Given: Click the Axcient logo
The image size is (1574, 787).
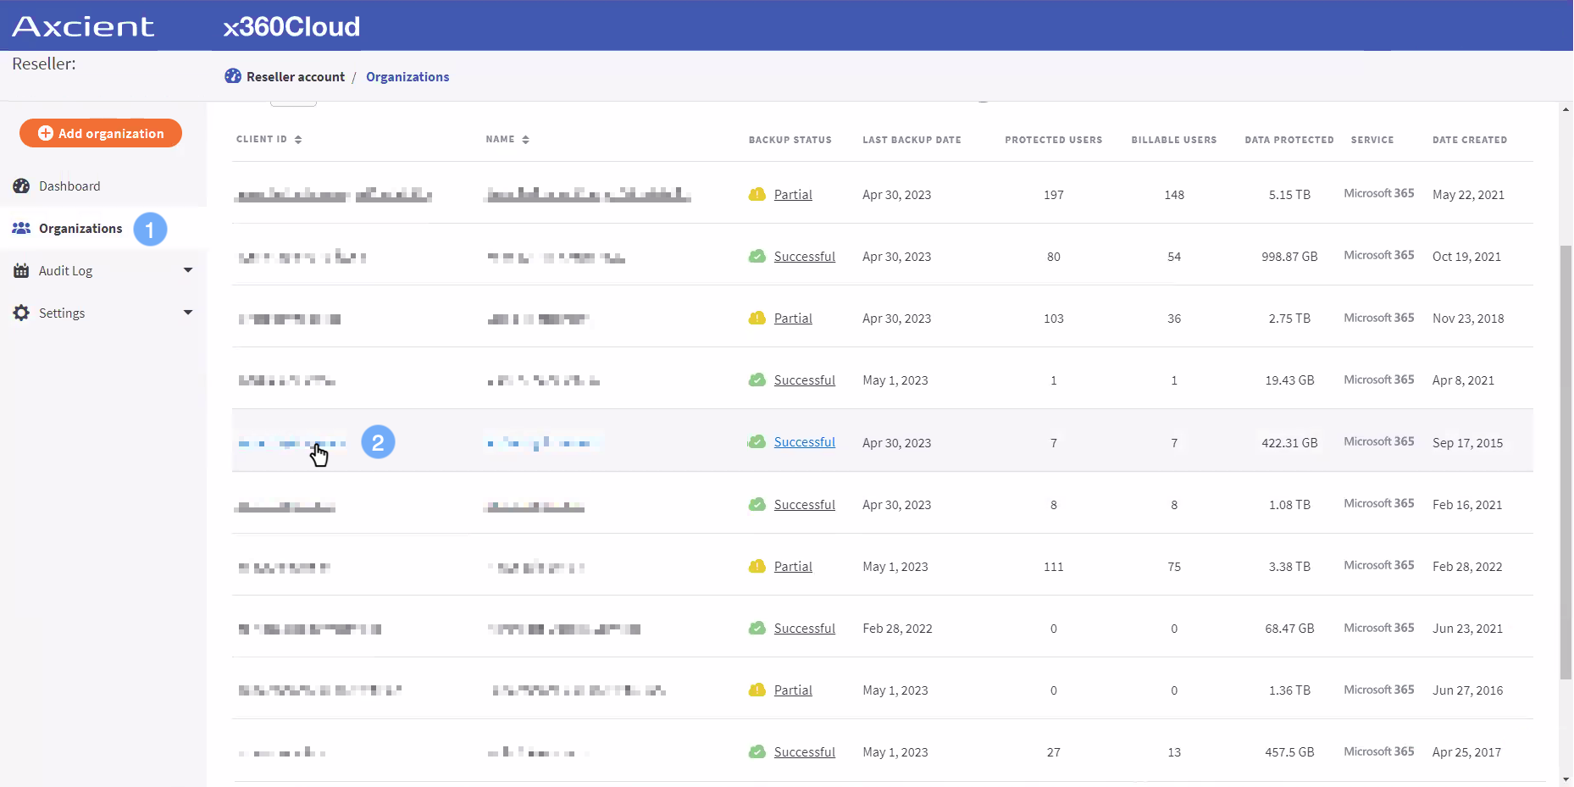Looking at the screenshot, I should (x=83, y=27).
